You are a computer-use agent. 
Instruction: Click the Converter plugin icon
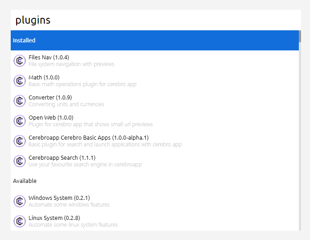point(20,101)
